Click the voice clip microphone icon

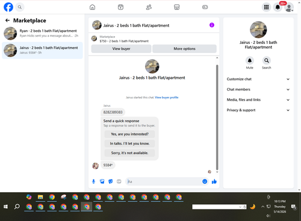[x=93, y=182]
